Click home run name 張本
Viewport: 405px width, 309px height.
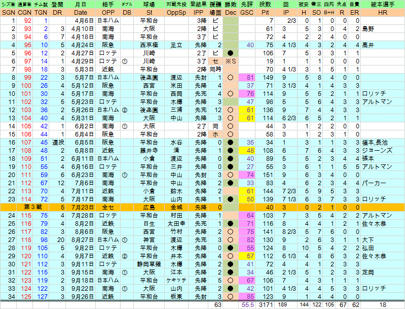(368, 158)
